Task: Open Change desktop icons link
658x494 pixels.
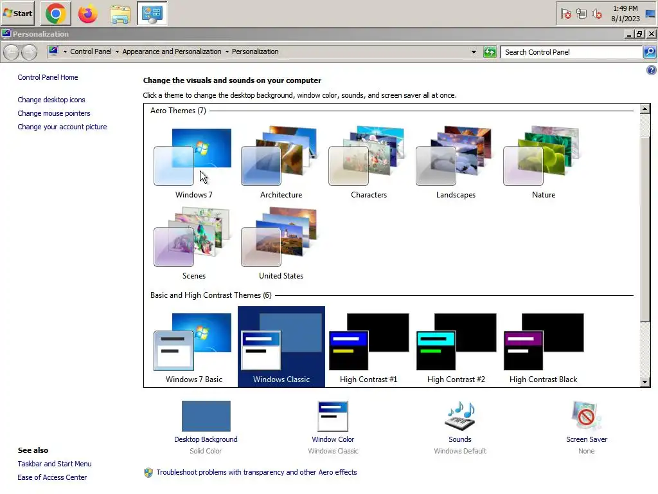Action: [51, 100]
